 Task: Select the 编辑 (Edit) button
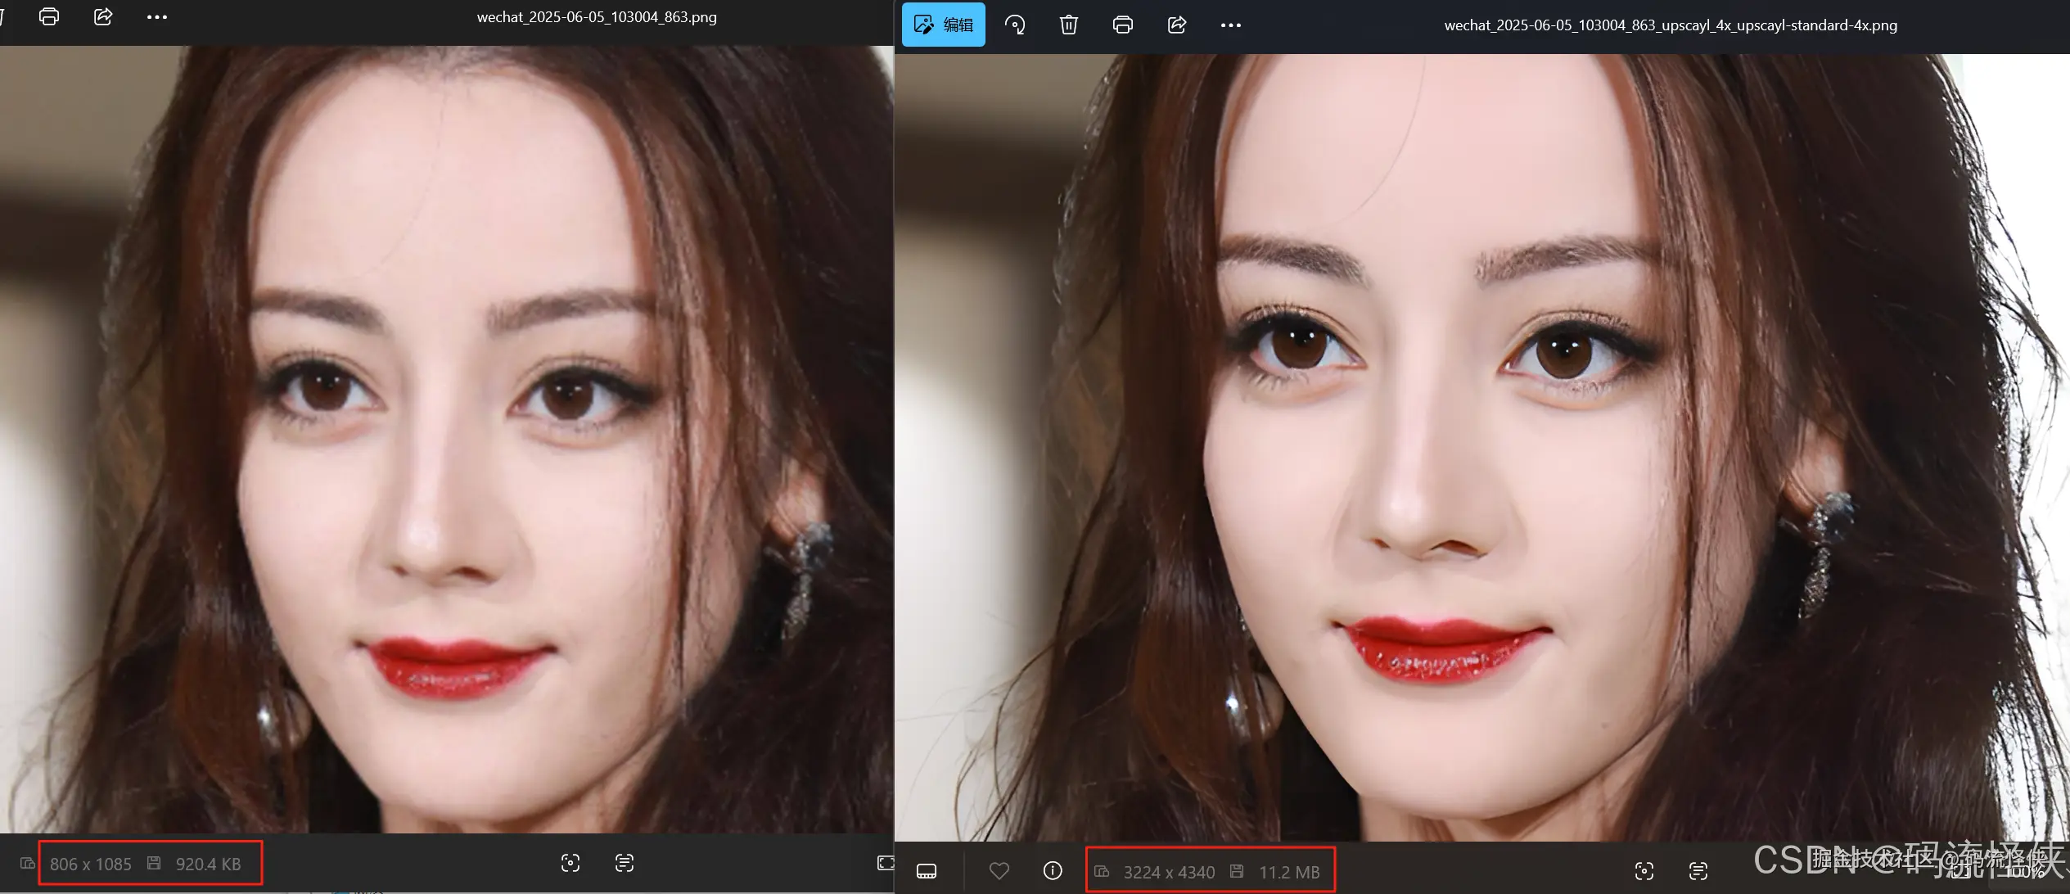coord(943,25)
